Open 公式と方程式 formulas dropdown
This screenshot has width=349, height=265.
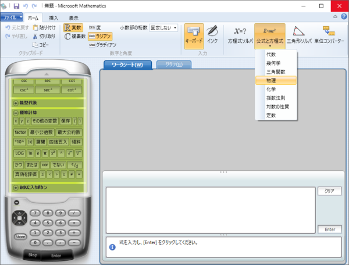point(269,36)
